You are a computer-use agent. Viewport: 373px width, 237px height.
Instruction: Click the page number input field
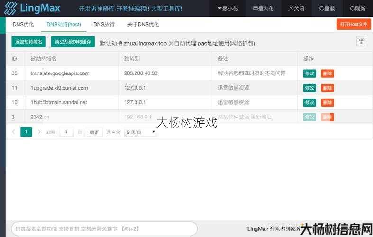click(66, 132)
